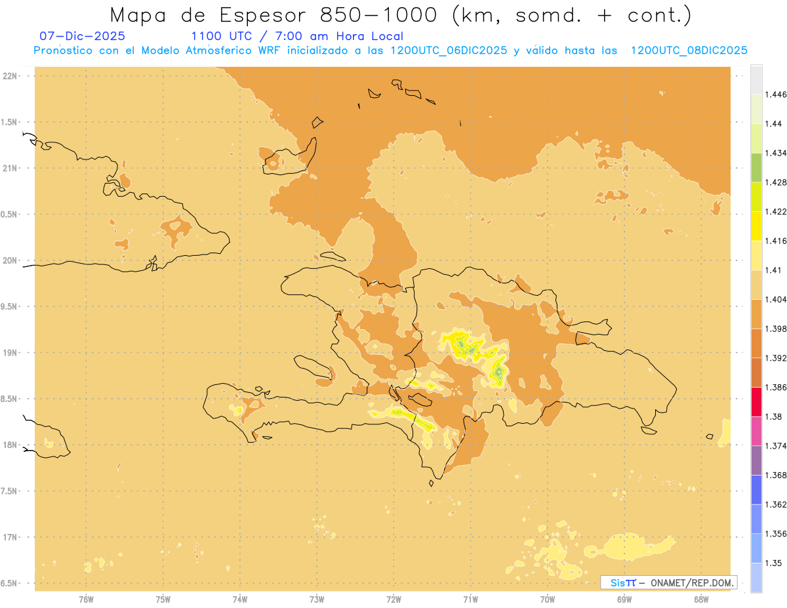Click the longitude label '69W'
Screen dimensions: 787x608
tap(624, 599)
